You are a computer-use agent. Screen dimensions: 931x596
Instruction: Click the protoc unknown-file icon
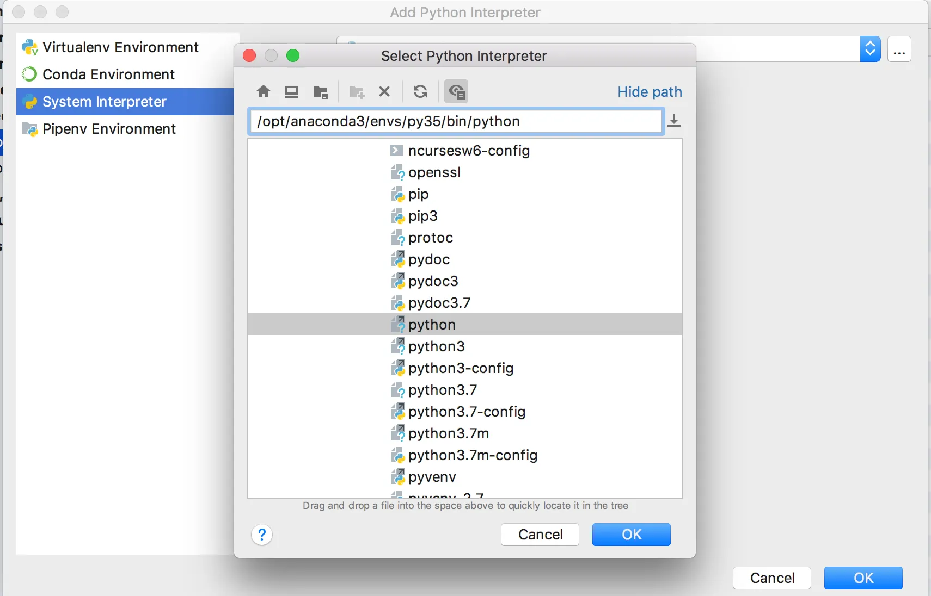(397, 238)
